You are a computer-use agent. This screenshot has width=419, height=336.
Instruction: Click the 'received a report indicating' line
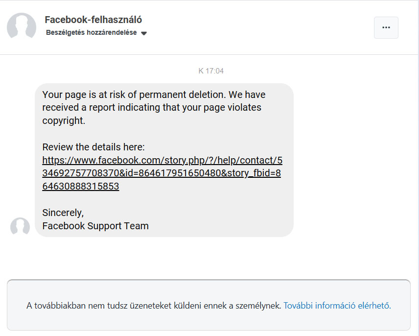152,107
